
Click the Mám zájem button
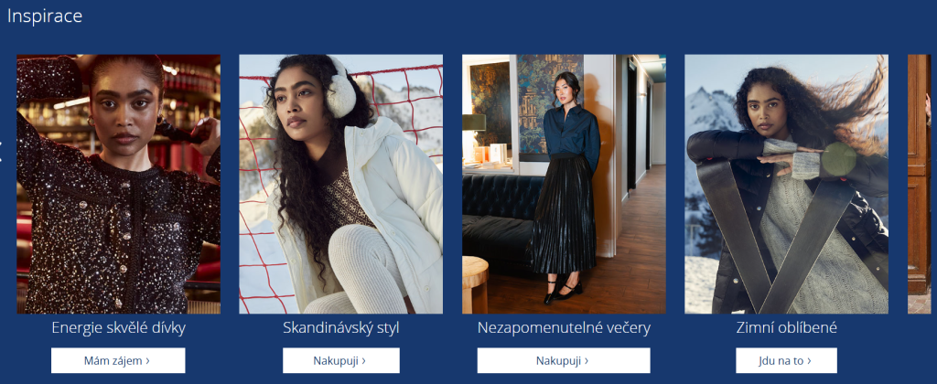pos(118,361)
